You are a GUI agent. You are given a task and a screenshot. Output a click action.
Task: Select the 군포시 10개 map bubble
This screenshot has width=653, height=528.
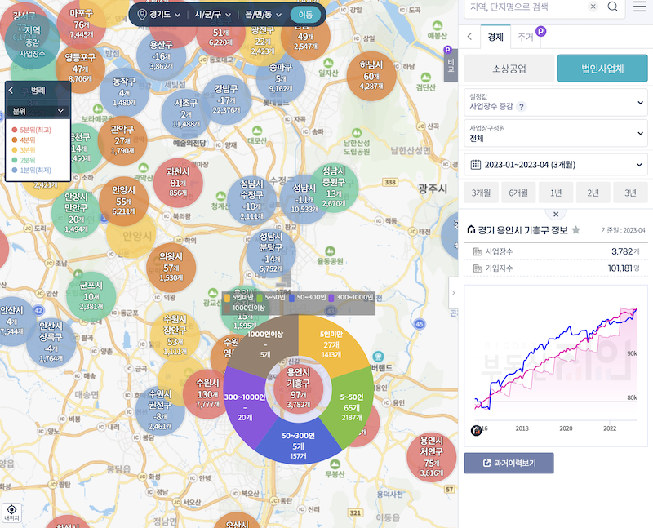[91, 296]
